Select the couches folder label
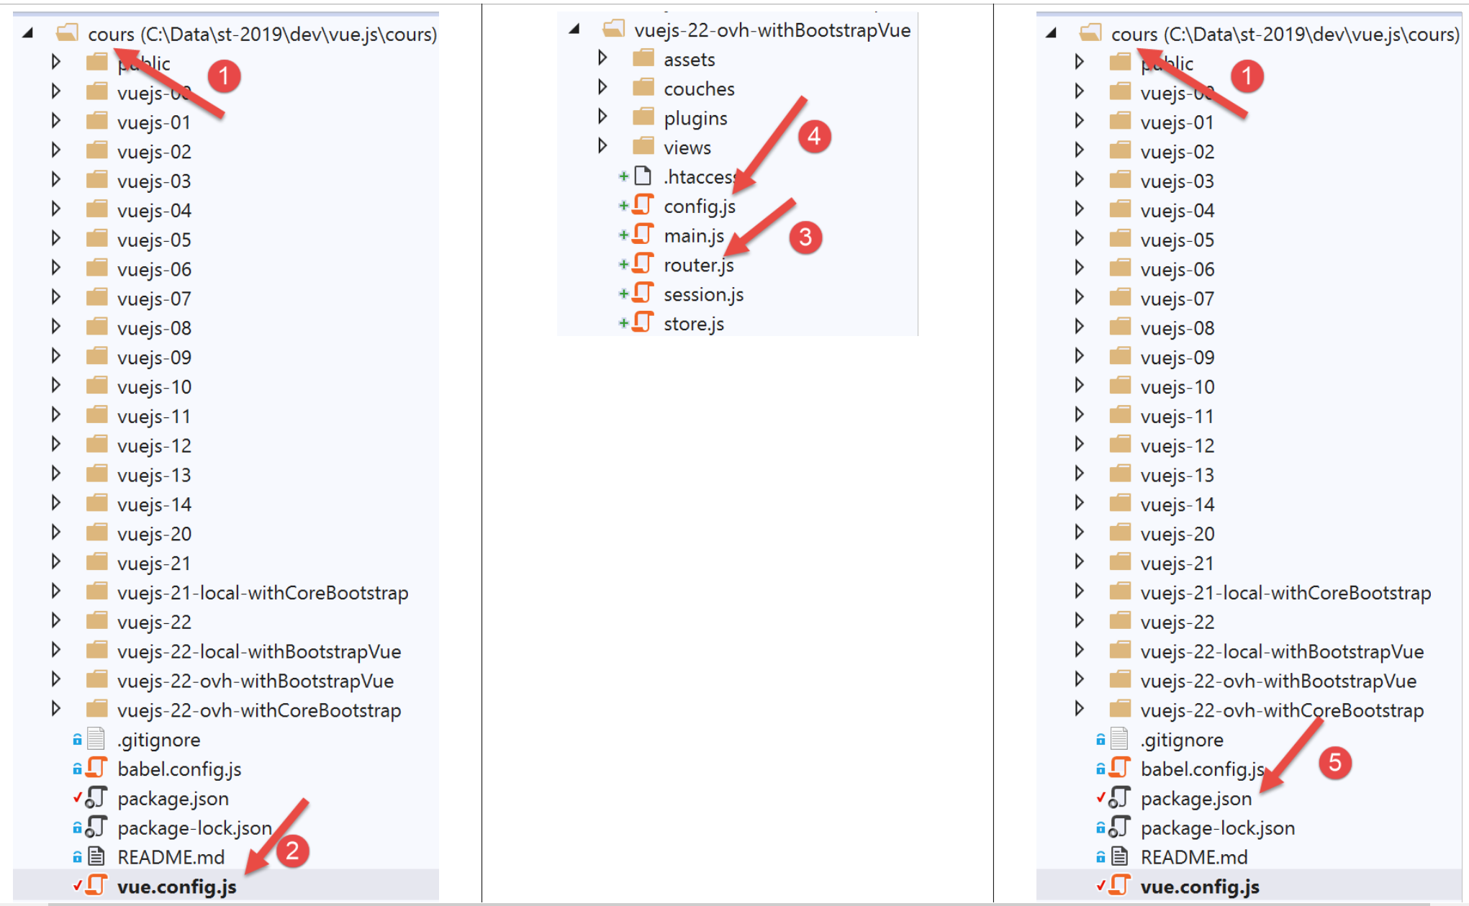Viewport: 1469px width, 906px height. click(x=699, y=89)
